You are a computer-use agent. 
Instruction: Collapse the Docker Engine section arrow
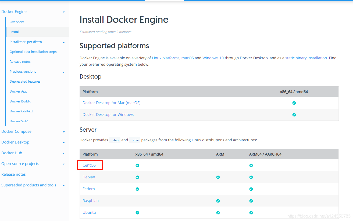click(64, 12)
